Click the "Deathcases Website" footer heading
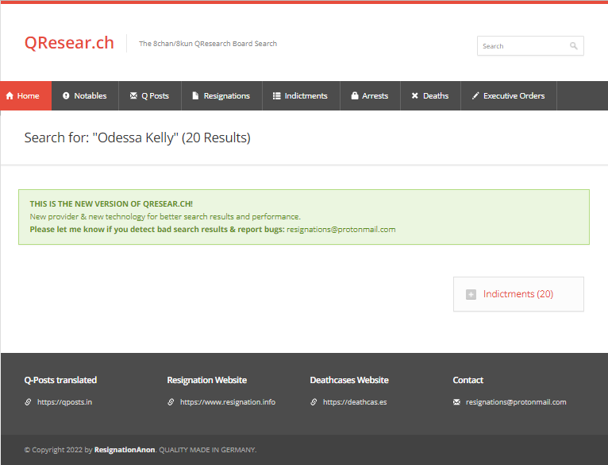The width and height of the screenshot is (608, 465). point(349,380)
